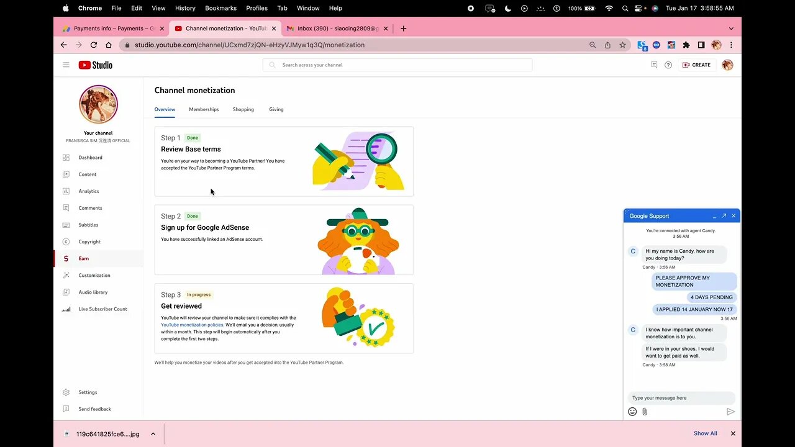Viewport: 795px width, 447px height.
Task: Click the CREATE button
Action: pos(696,65)
